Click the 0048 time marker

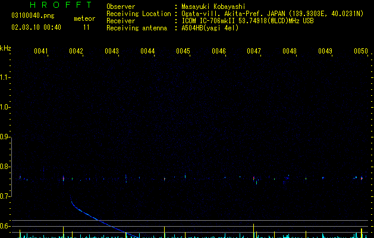[290, 51]
